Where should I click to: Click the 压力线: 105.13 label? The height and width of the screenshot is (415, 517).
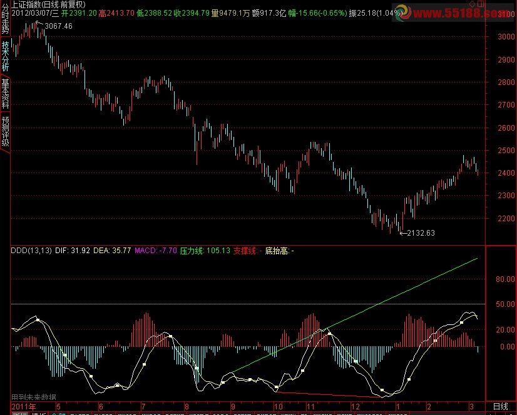pos(205,251)
